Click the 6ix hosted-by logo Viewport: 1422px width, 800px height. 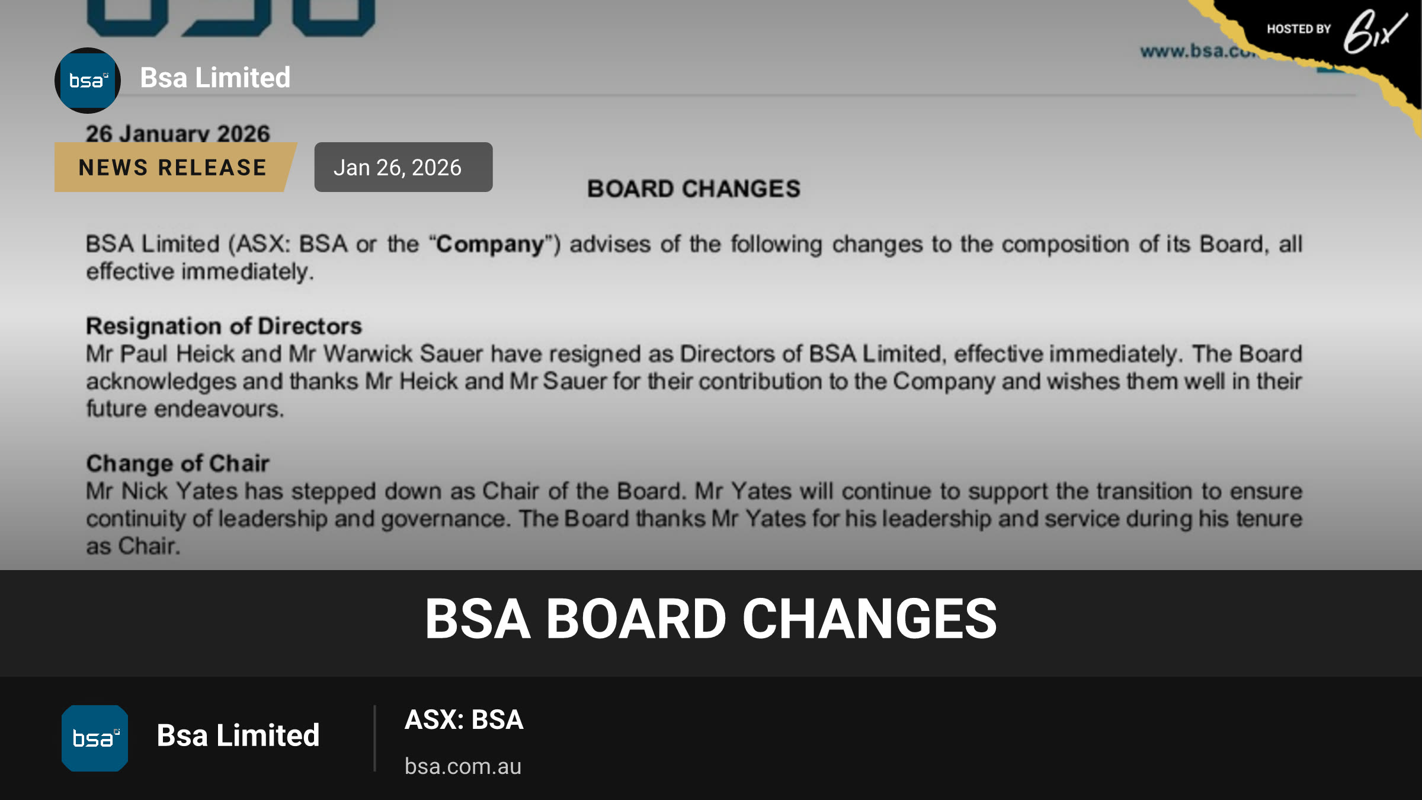tap(1375, 32)
